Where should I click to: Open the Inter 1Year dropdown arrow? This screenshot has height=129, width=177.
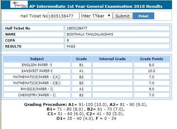tap(109, 16)
